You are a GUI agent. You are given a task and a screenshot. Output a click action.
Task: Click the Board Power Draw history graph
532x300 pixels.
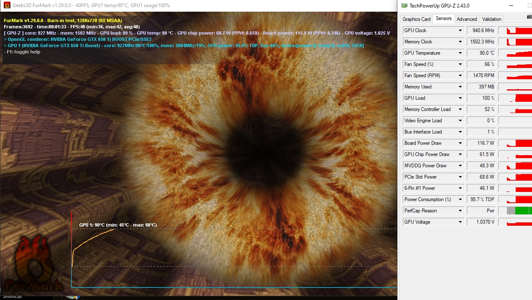[515, 143]
